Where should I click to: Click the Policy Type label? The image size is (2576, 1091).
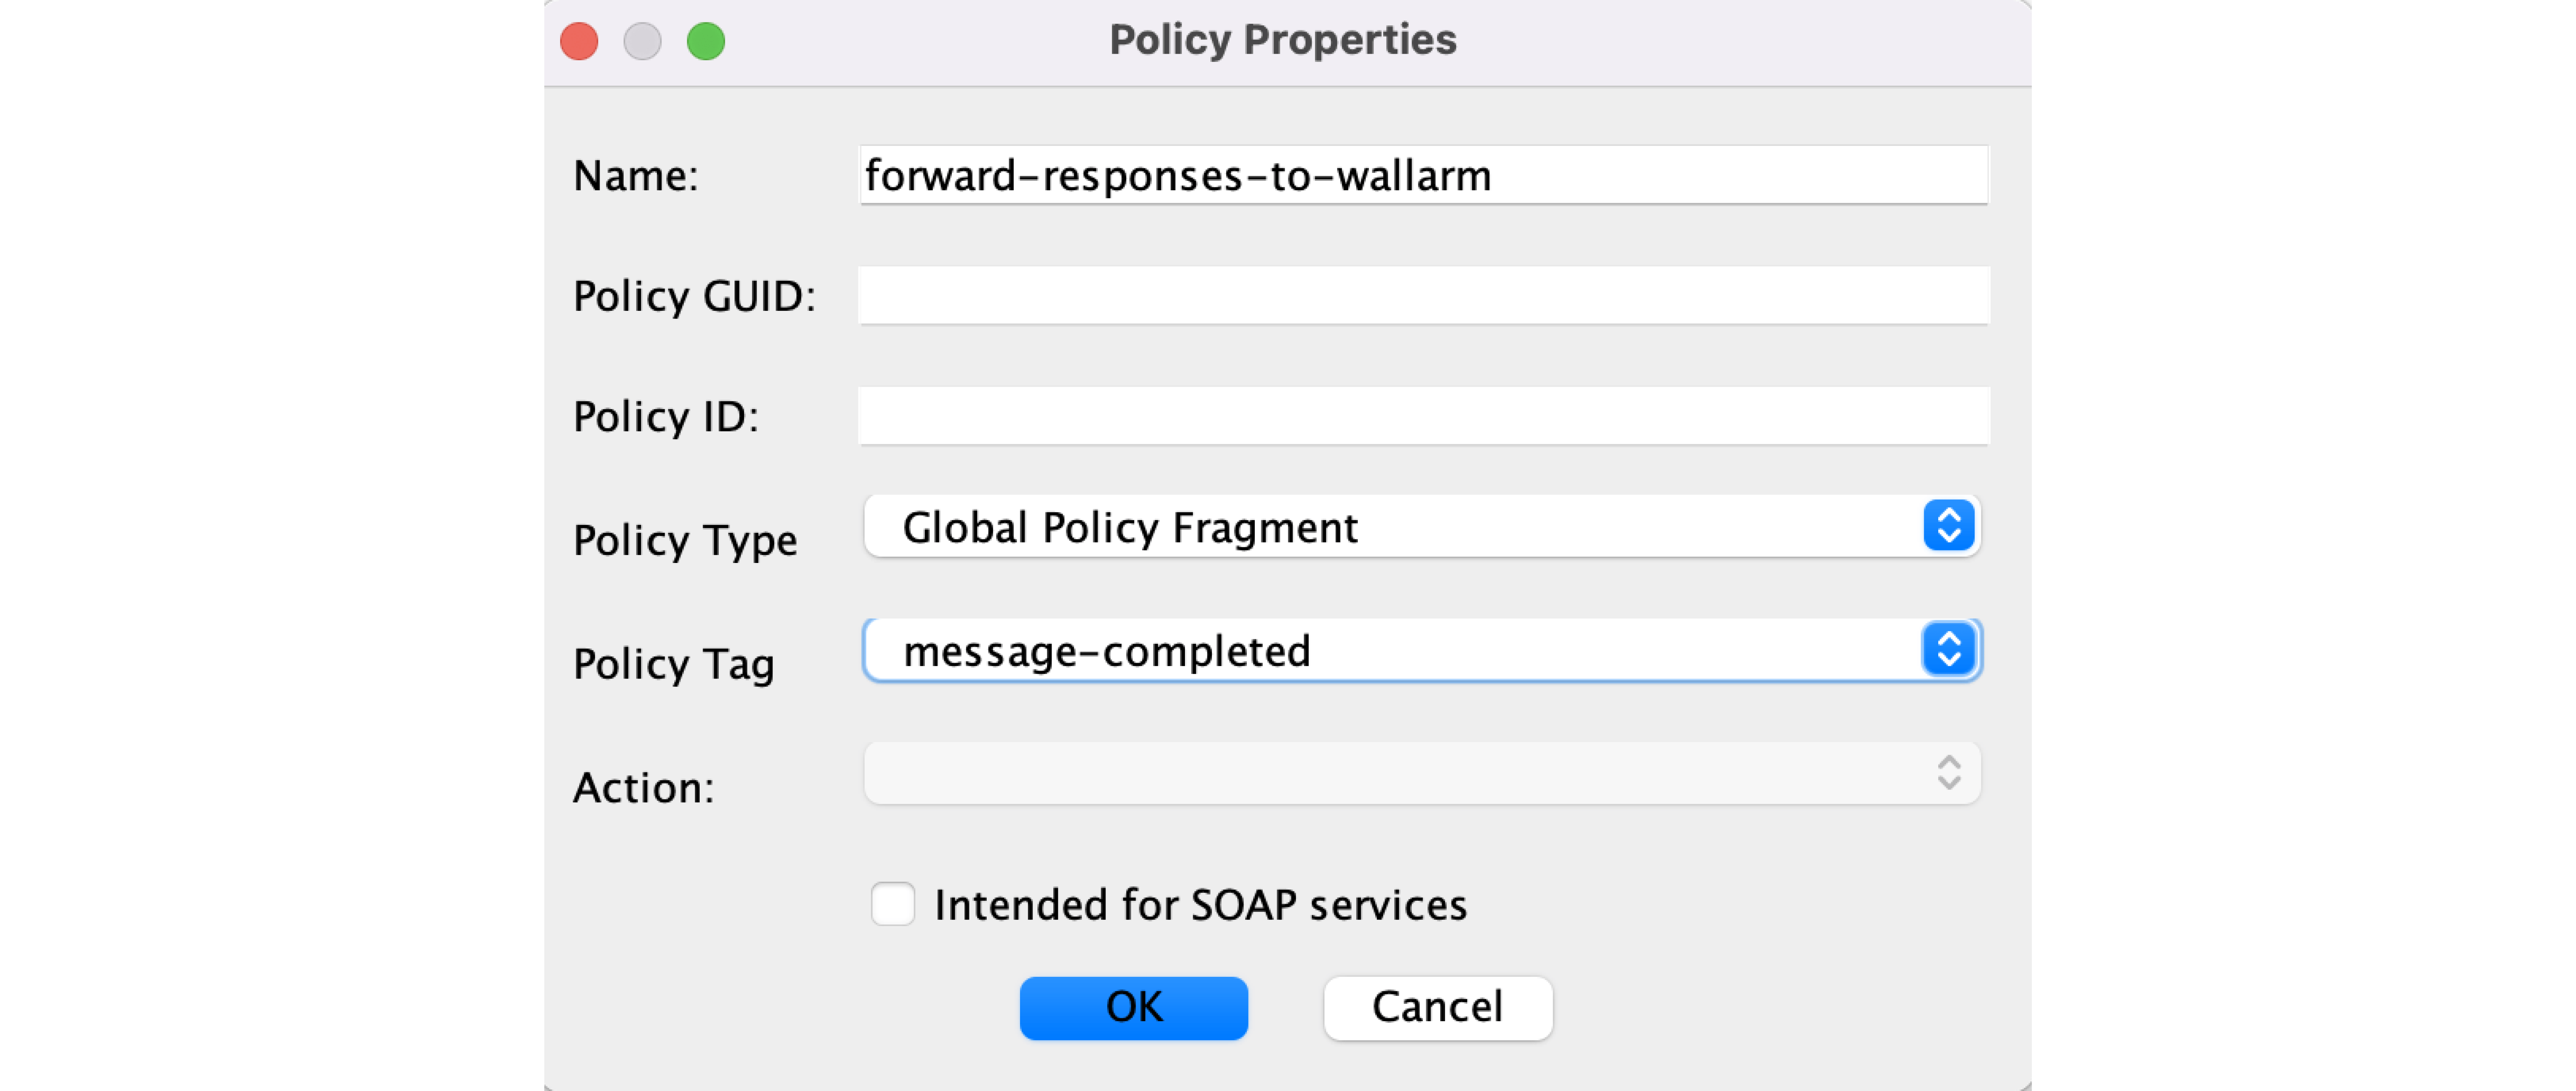pyautogui.click(x=685, y=540)
